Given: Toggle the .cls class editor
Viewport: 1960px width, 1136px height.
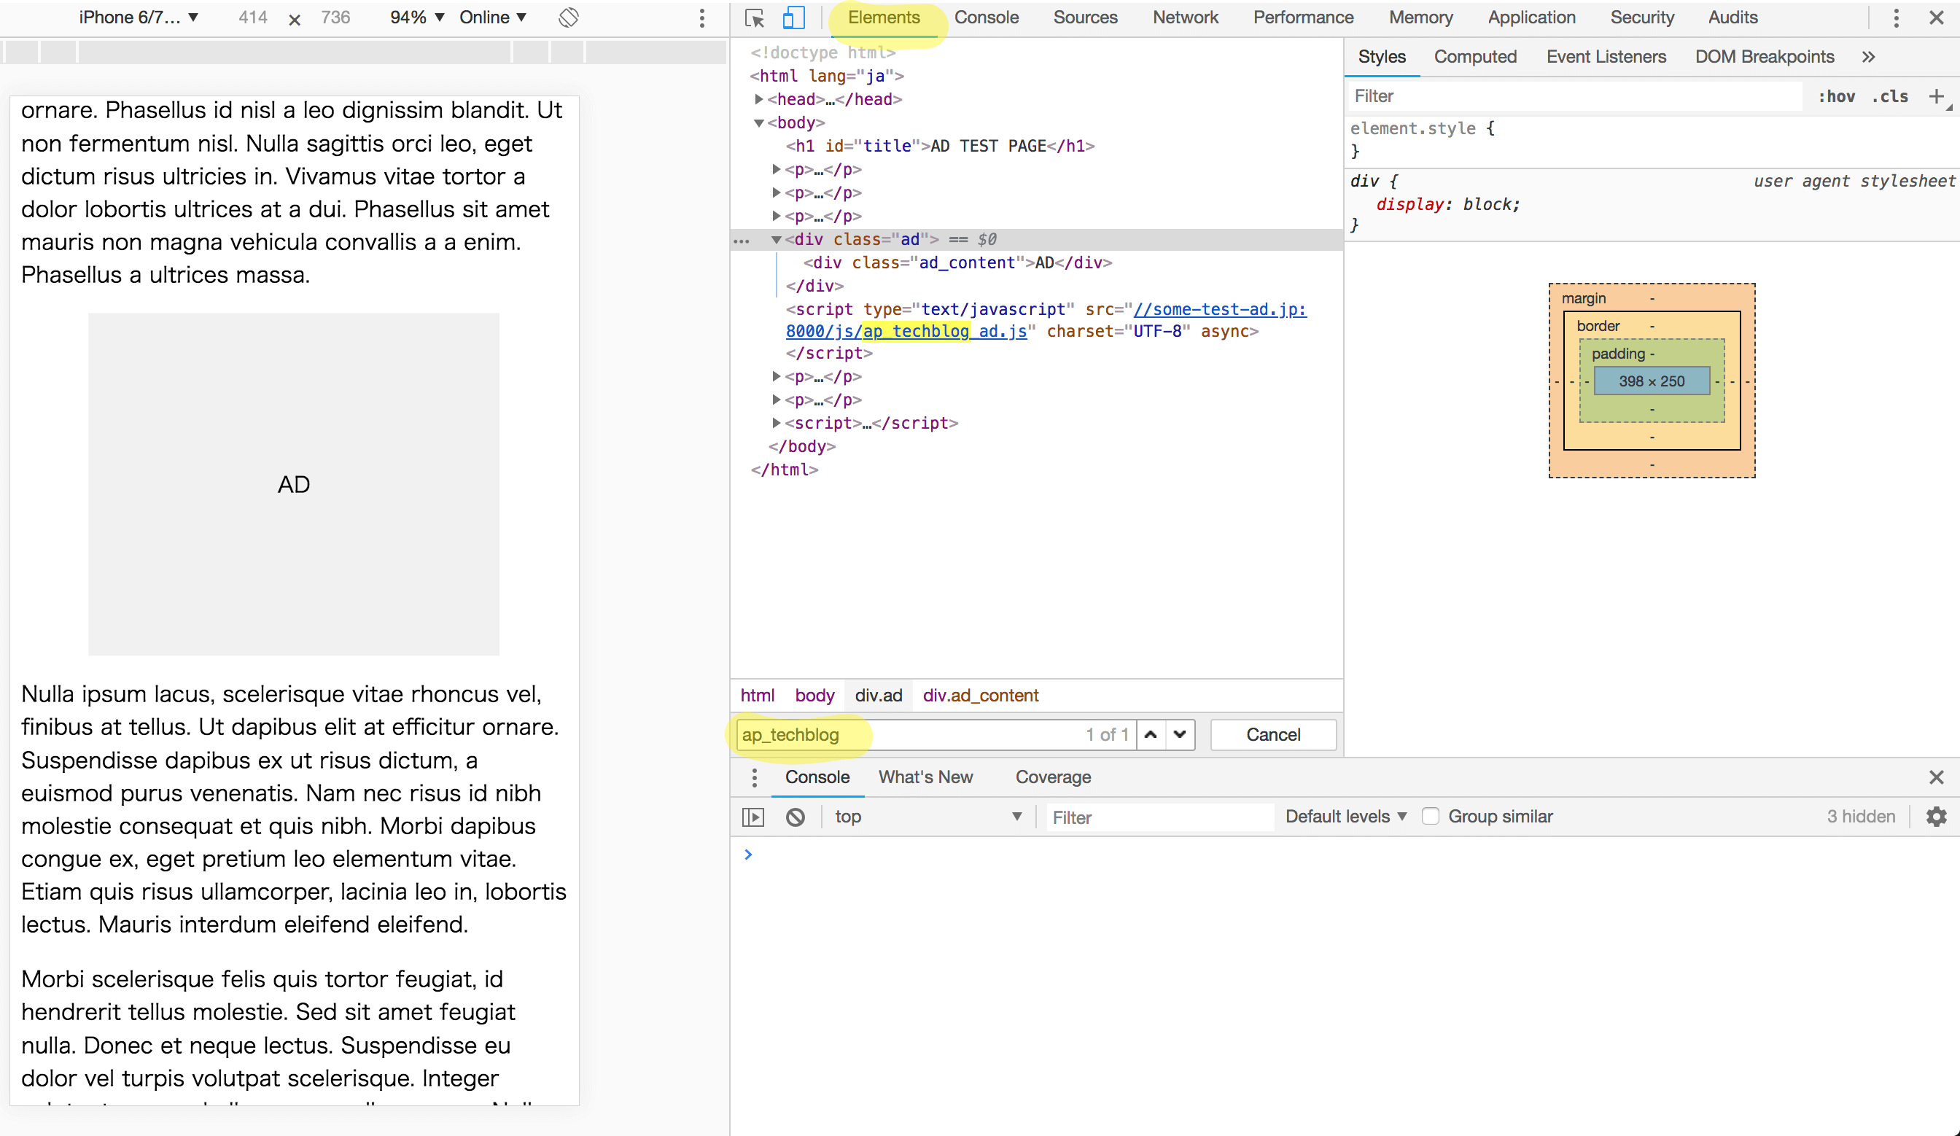Looking at the screenshot, I should [1889, 96].
